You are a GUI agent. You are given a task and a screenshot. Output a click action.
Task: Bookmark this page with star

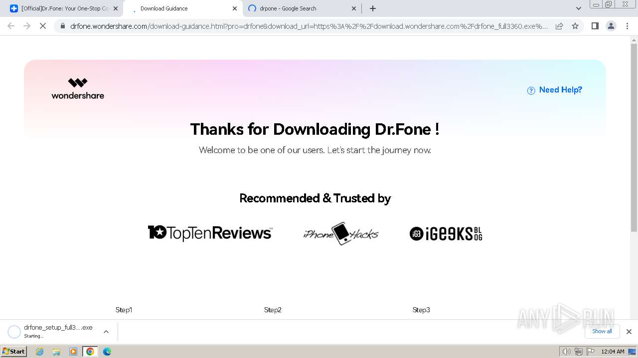tap(575, 26)
